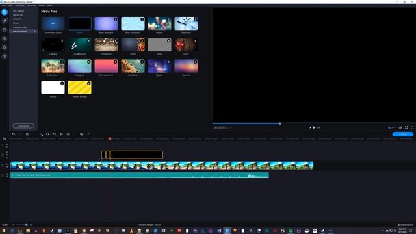Image resolution: width=416 pixels, height=234 pixels.
Task: Select the Crop tool icon
Action: [55, 134]
